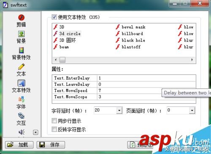Screen dimensions: 211x154
Task: Click the flash icon beside beam
Action: tap(56, 47)
